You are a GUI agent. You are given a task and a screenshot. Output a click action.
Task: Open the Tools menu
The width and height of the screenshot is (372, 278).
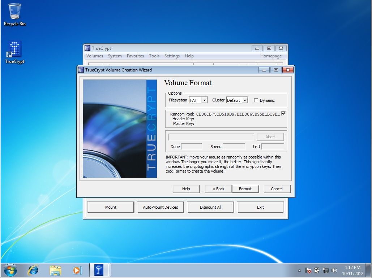tap(154, 56)
